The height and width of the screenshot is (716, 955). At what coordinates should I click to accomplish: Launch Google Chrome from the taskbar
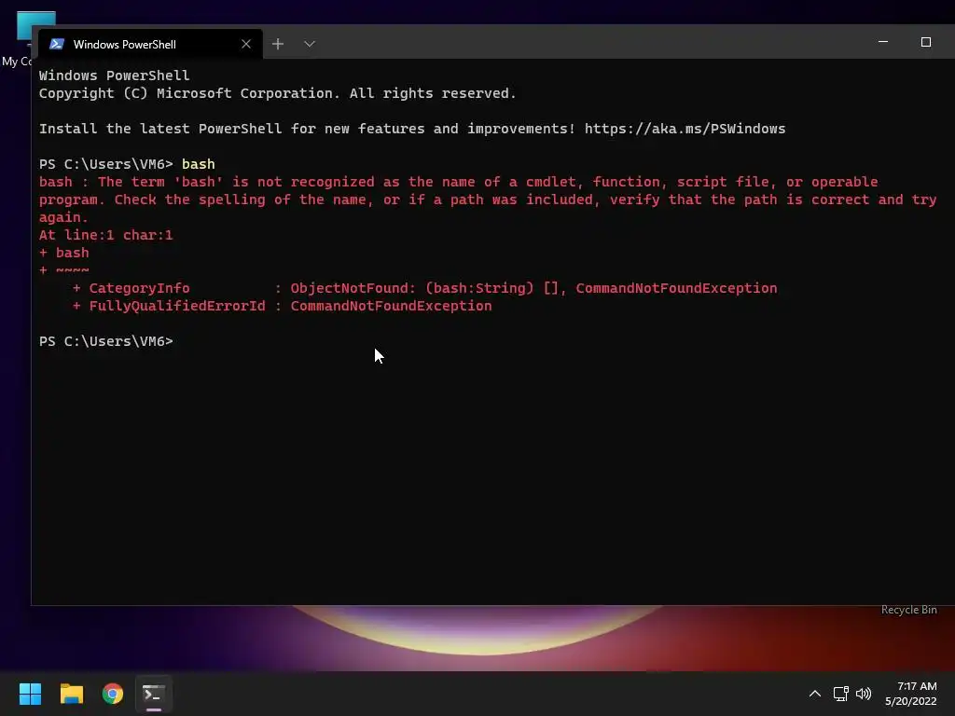[113, 694]
